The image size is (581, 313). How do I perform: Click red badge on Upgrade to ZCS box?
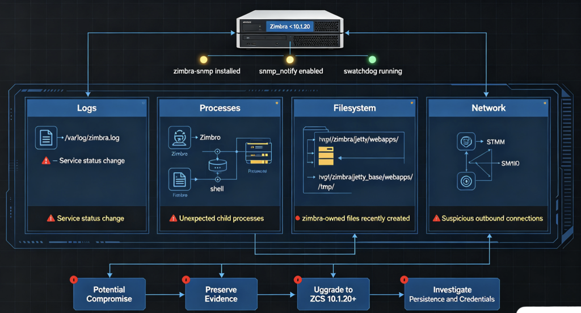pyautogui.click(x=297, y=279)
